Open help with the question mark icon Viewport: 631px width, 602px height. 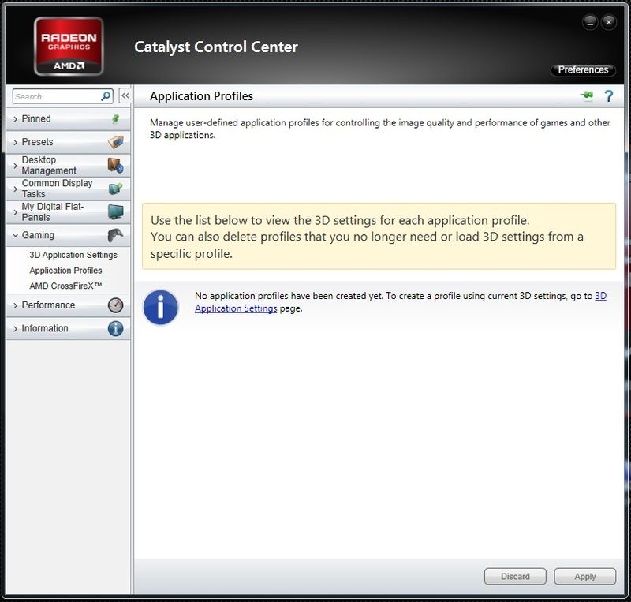(609, 95)
